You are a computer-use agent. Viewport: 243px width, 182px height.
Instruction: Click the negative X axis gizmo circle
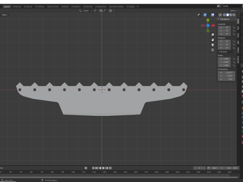click(x=202, y=25)
